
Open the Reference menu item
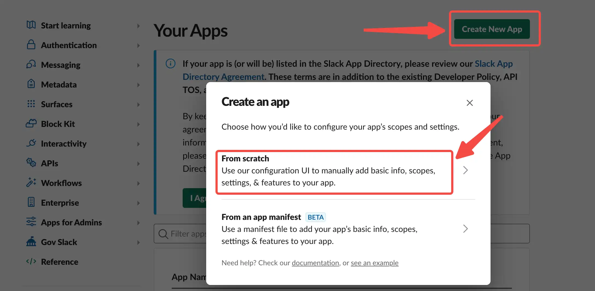coord(60,262)
